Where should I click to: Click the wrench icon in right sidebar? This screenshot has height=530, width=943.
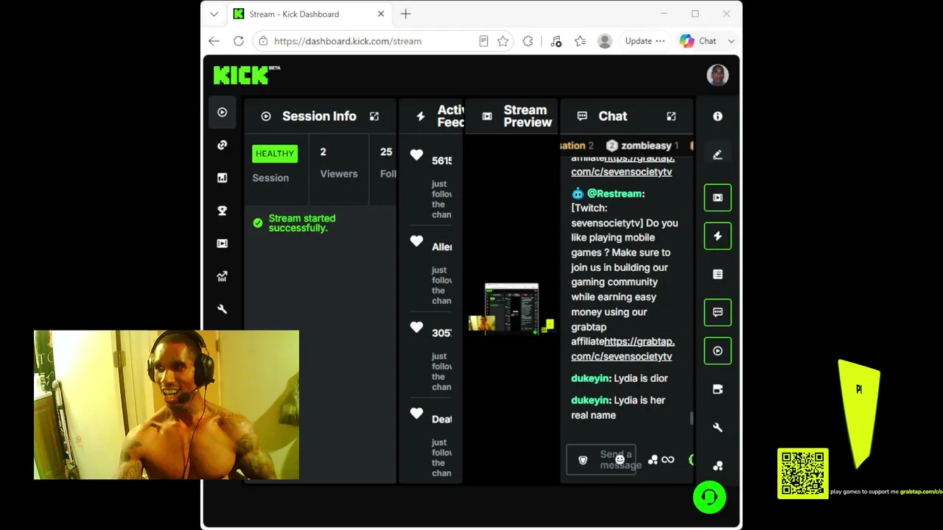(x=718, y=427)
